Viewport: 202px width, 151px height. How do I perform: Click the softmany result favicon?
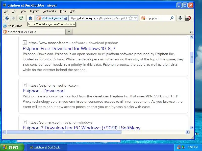tap(25, 122)
